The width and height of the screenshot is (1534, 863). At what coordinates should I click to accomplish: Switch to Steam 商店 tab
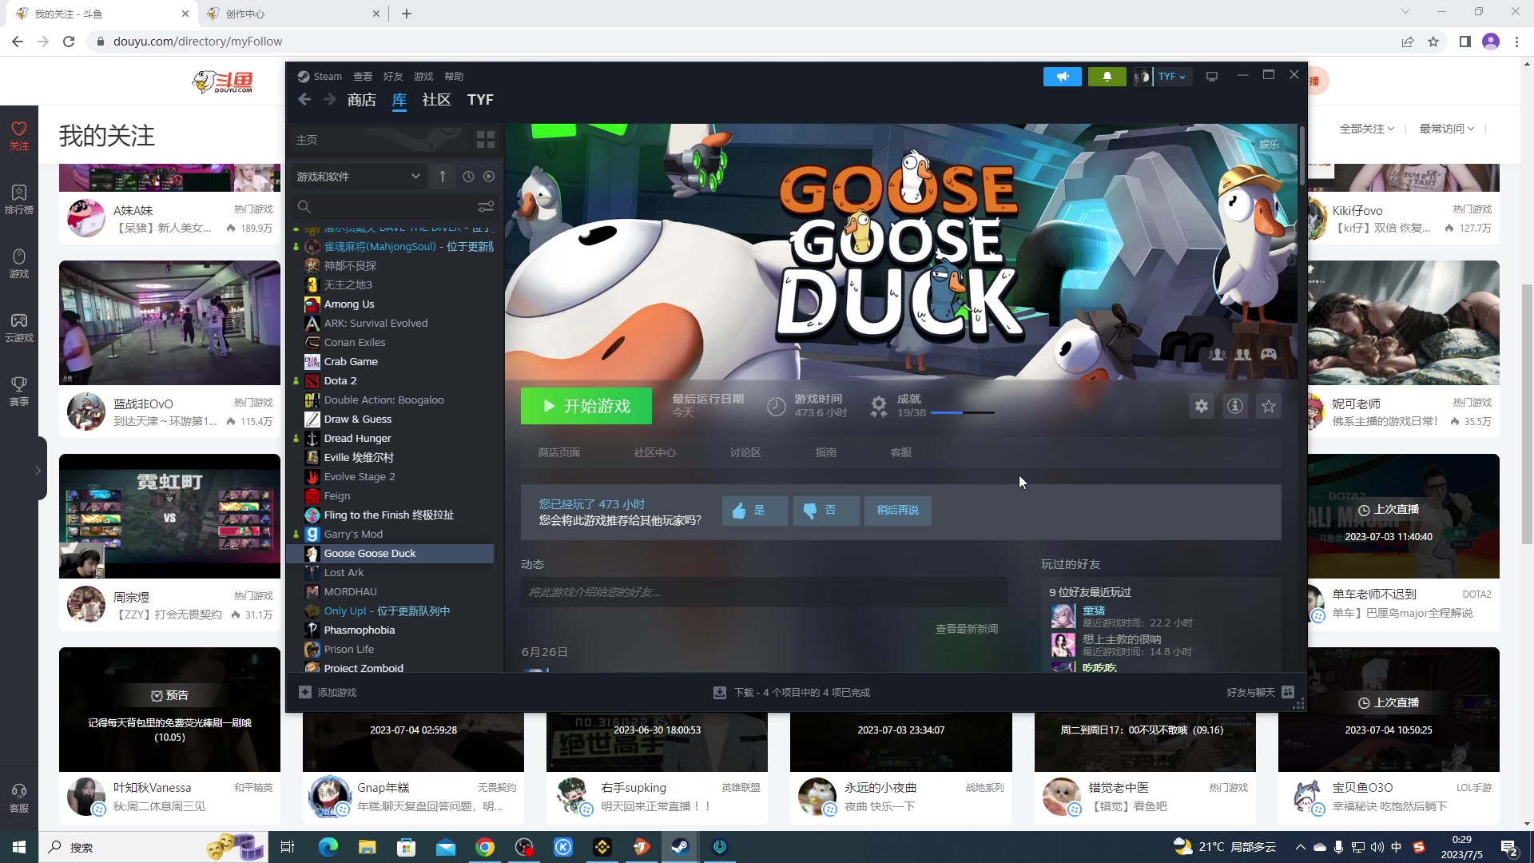[362, 100]
